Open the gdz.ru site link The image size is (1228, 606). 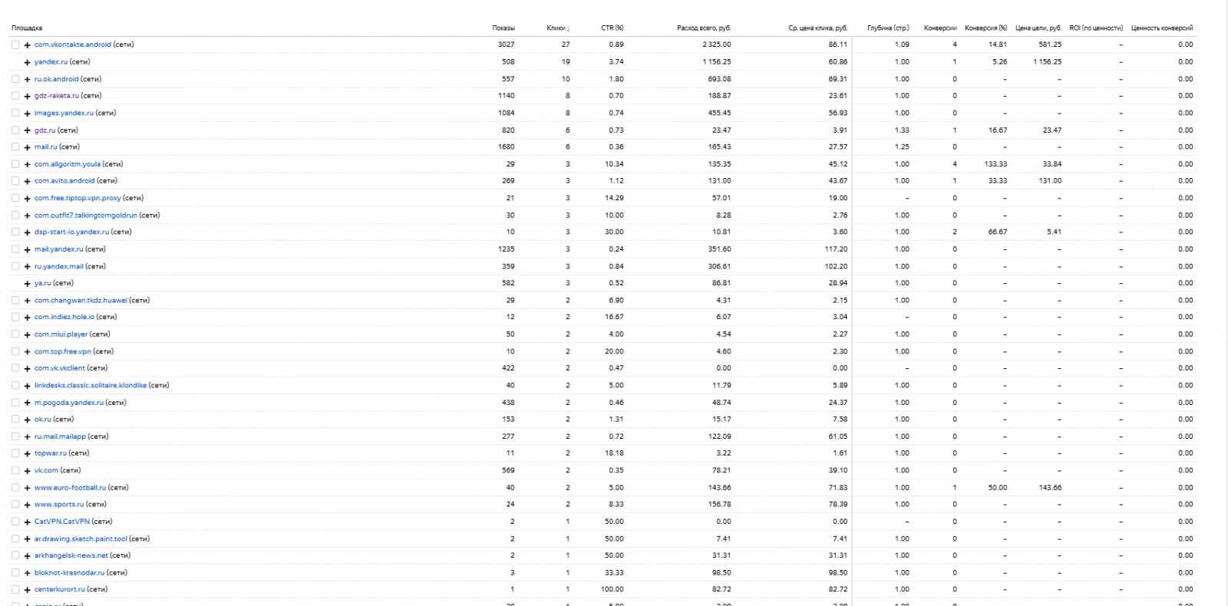pyautogui.click(x=45, y=130)
